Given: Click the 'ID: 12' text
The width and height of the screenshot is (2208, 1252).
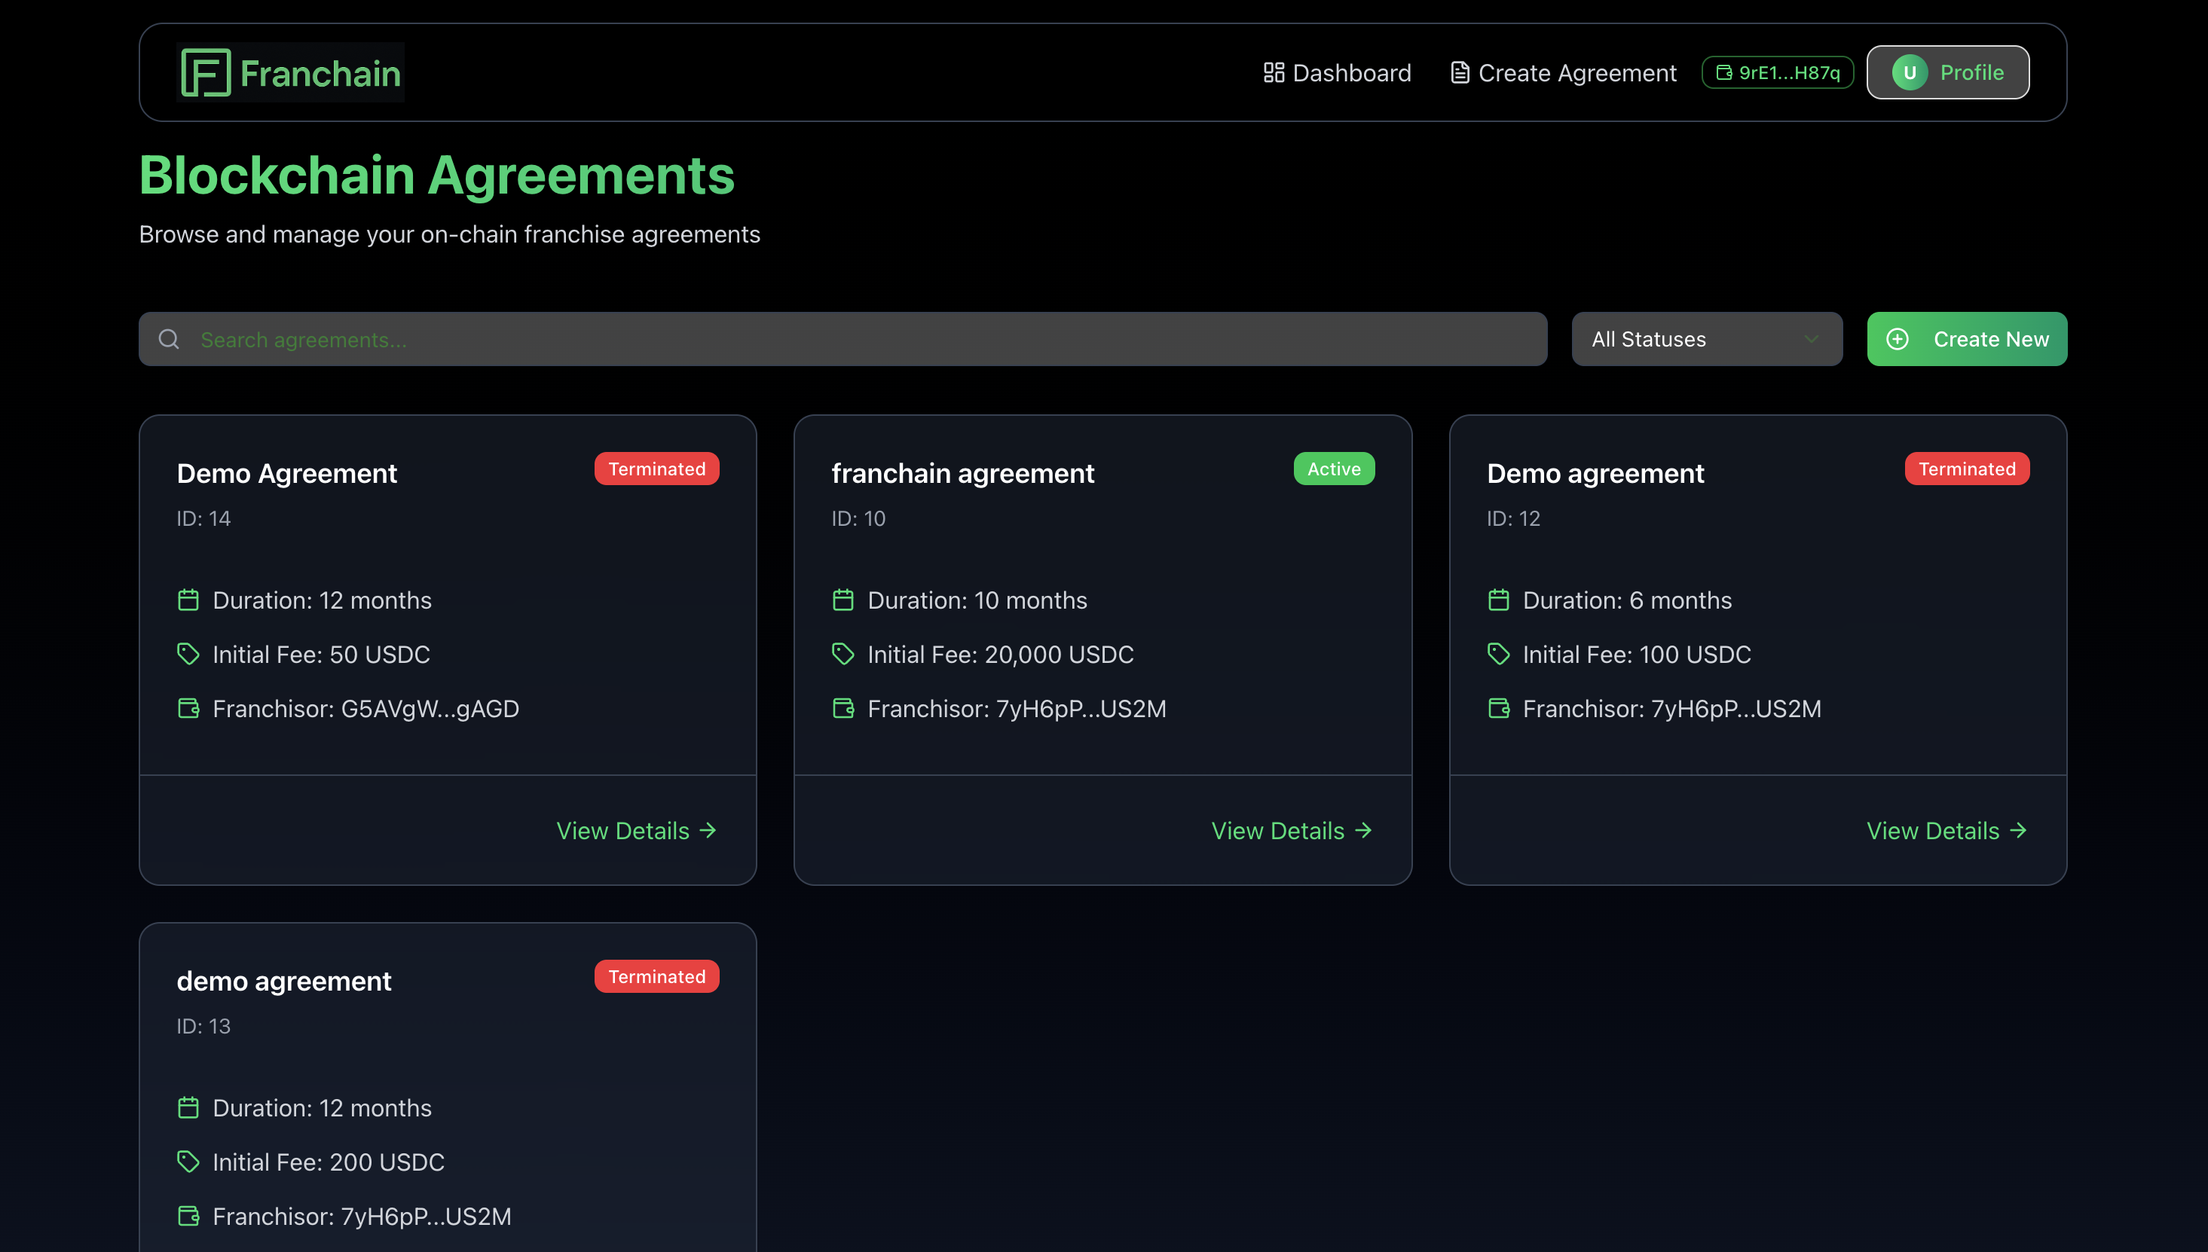Looking at the screenshot, I should point(1513,518).
